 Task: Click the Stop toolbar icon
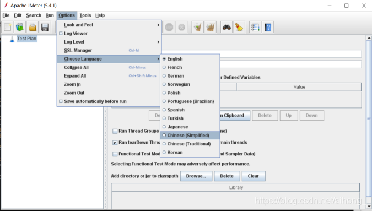pos(169,27)
